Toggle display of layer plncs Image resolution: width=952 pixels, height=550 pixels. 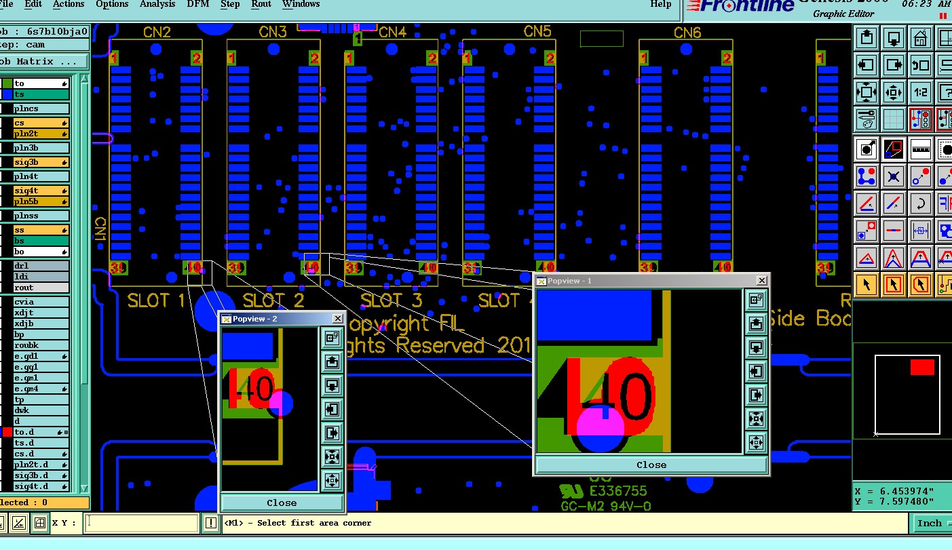(41, 109)
